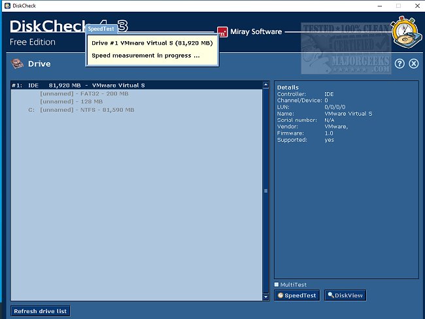Click the SpeedTest popup tab label
The image size is (425, 319).
tap(101, 29)
